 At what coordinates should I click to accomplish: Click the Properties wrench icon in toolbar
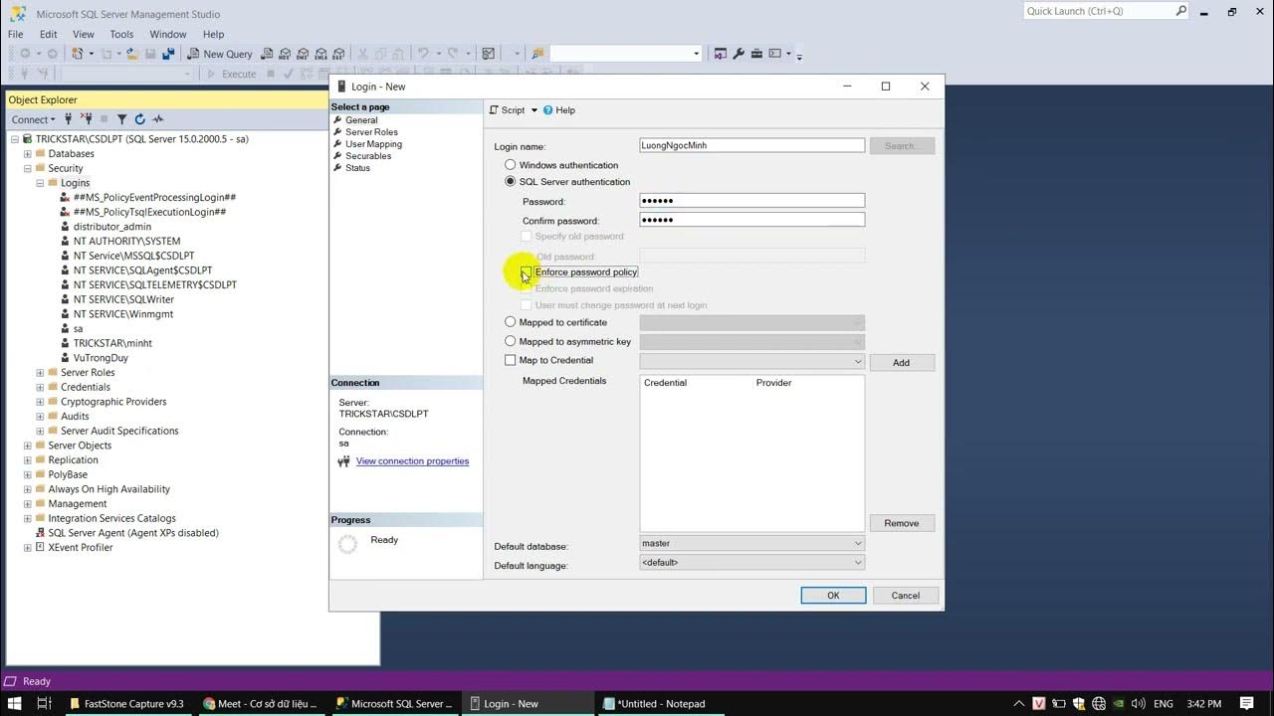739,54
